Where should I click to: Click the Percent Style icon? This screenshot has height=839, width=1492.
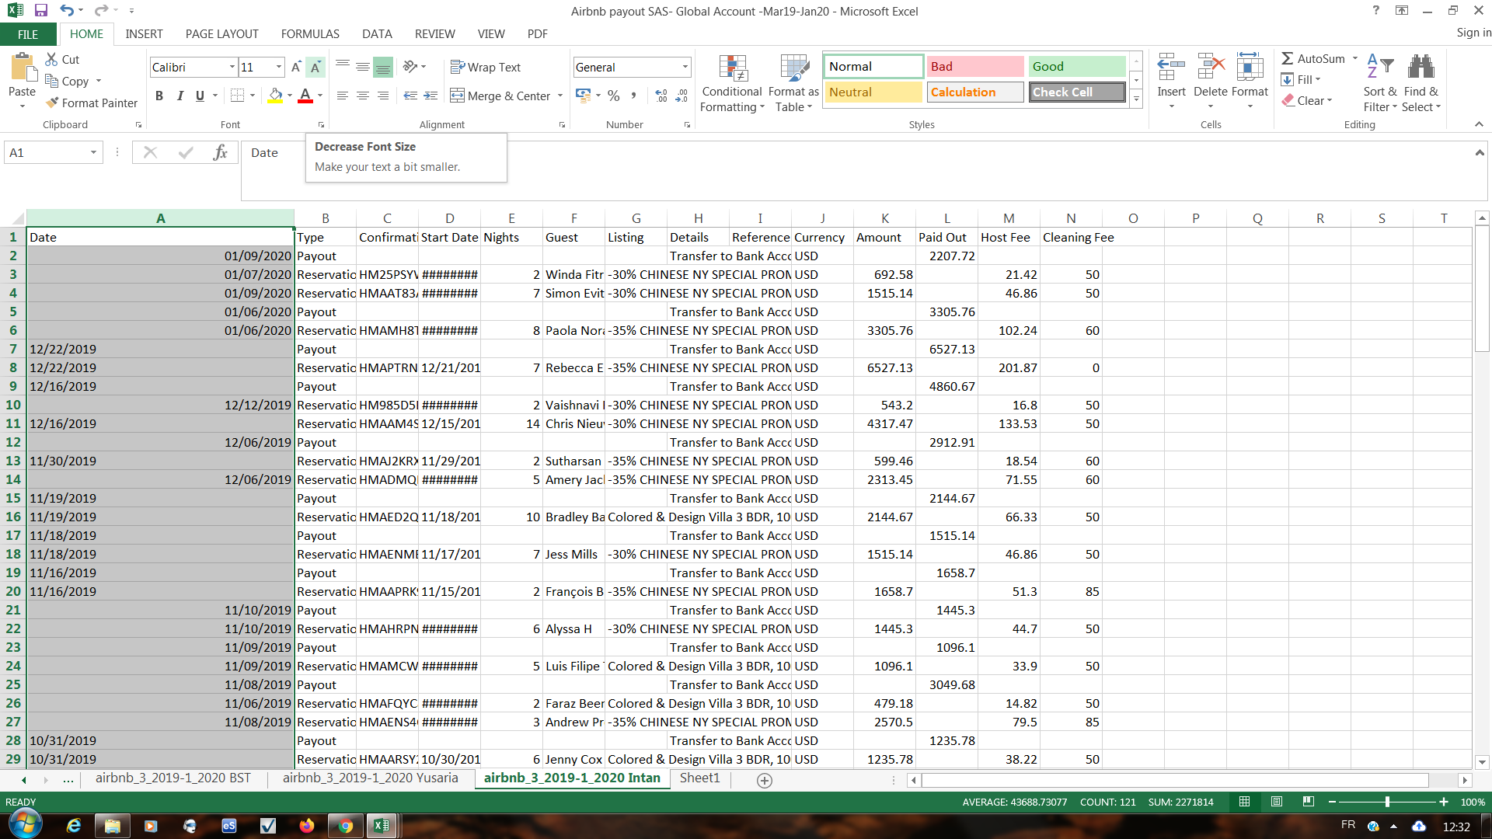613,96
